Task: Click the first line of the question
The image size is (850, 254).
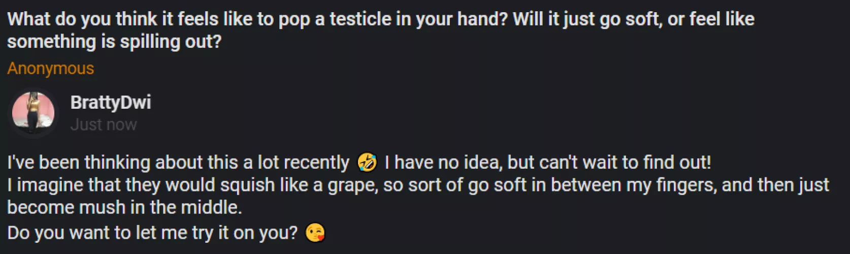Action: (x=380, y=19)
